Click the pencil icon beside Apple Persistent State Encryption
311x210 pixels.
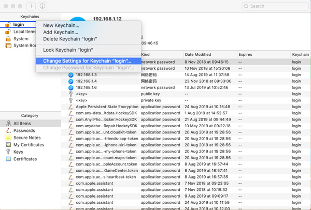point(71,107)
